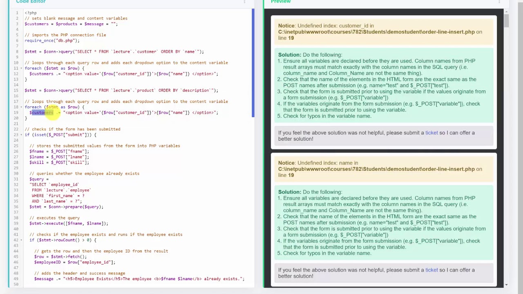Viewport: 523px width, 294px height.
Task: Click the '// queries whether the employee already exists' comment
Action: point(84,174)
